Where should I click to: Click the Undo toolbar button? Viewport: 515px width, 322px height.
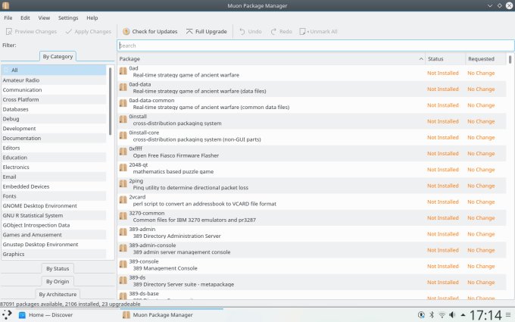click(x=251, y=32)
